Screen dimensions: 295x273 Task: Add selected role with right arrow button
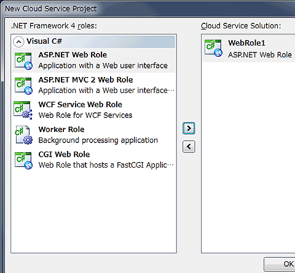click(189, 128)
